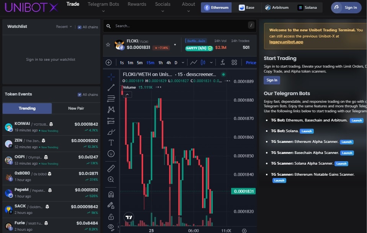Switch to line chart style icon

(x=194, y=62)
